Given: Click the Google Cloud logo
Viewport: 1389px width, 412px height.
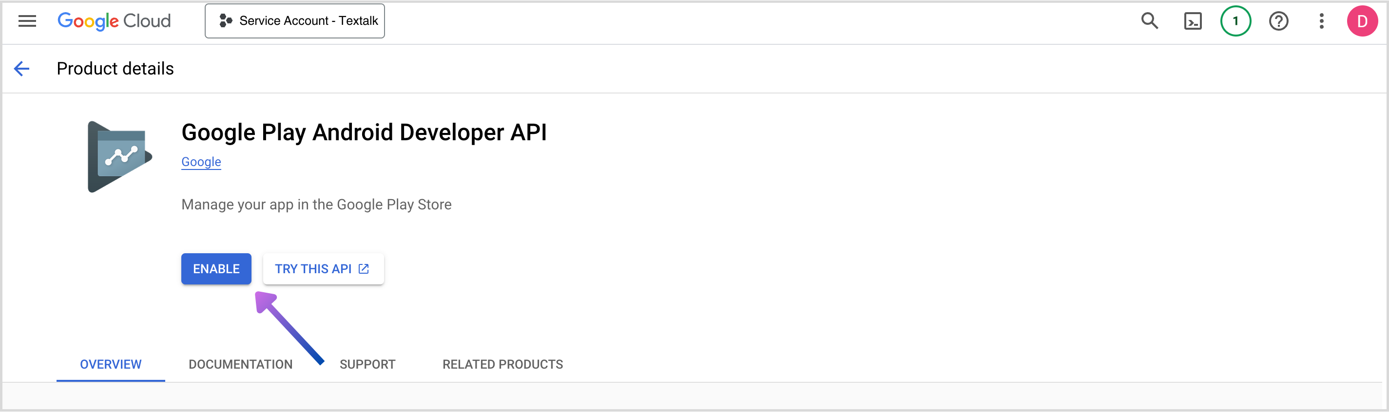Looking at the screenshot, I should coord(114,21).
